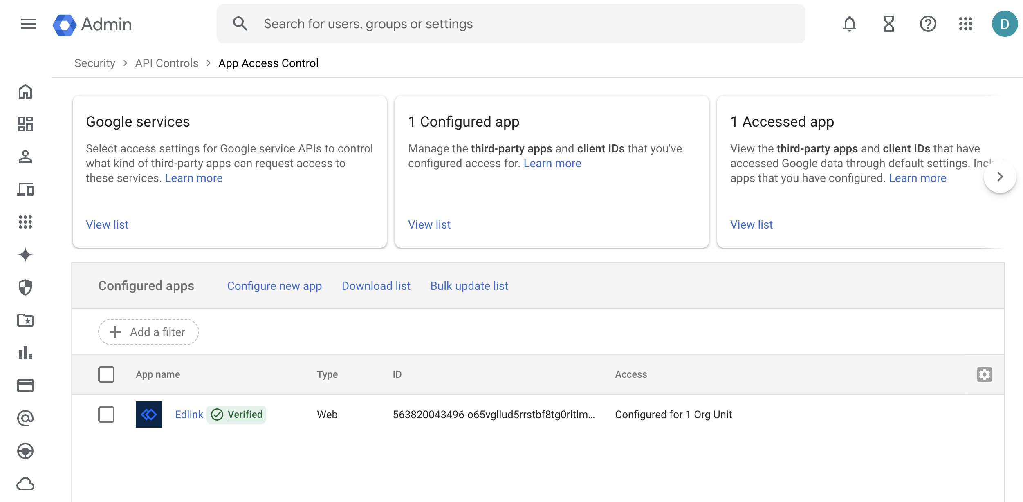The image size is (1023, 502).
Task: Open Dashboard in the sidebar
Action: (x=25, y=124)
